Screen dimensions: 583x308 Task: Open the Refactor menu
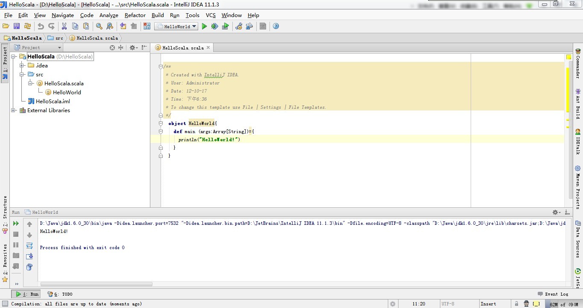pyautogui.click(x=135, y=15)
